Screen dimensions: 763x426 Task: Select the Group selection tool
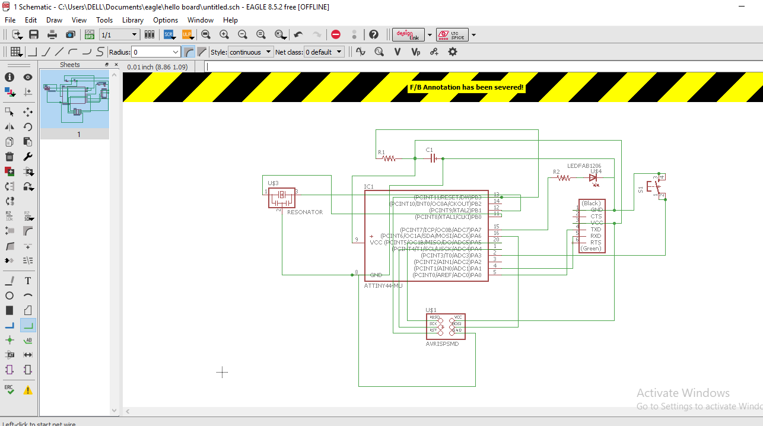[x=9, y=112]
